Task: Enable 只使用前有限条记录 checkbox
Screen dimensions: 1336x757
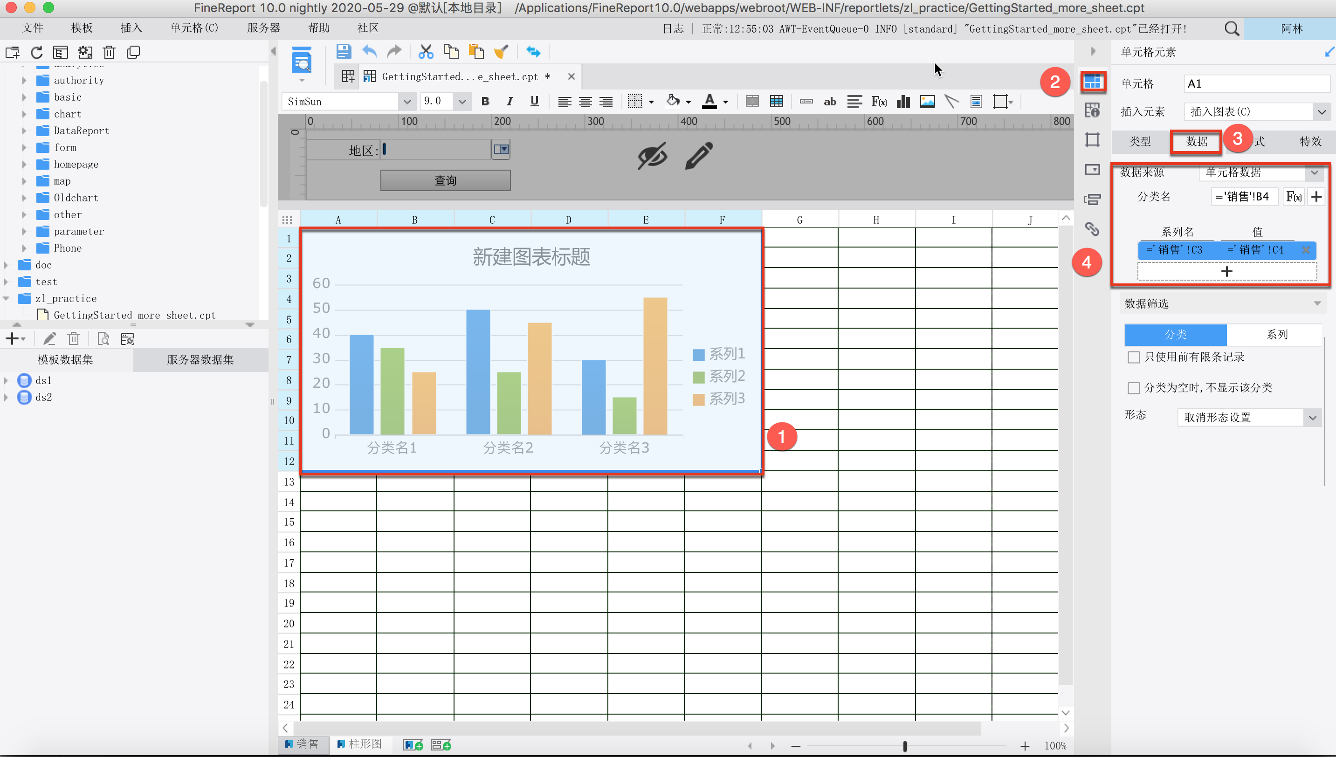Action: click(x=1134, y=357)
